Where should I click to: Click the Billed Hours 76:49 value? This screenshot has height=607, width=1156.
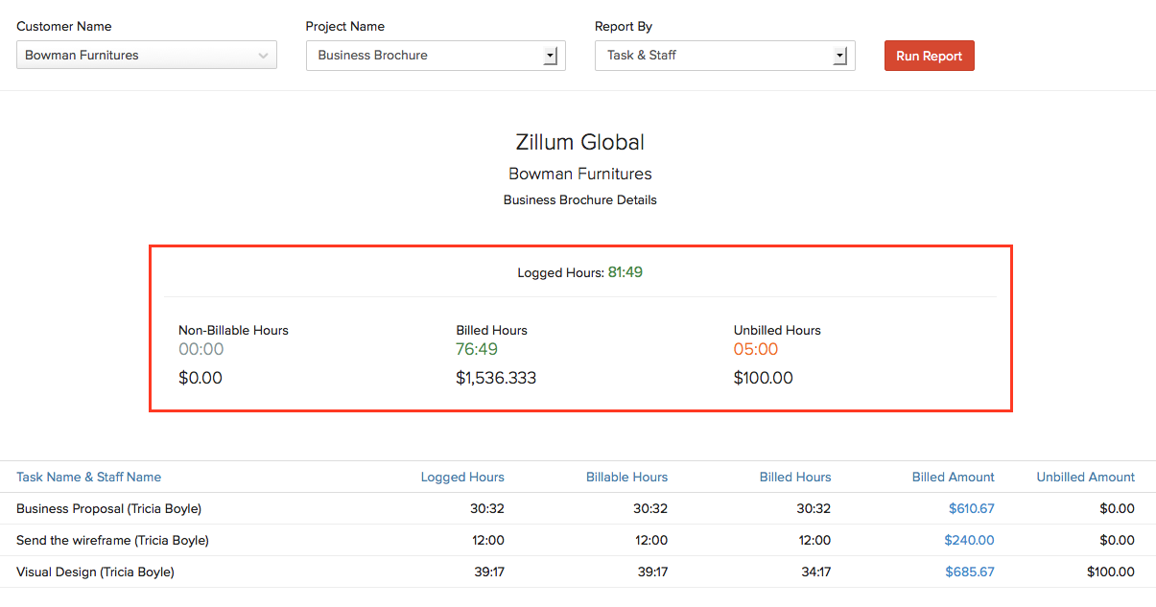click(477, 349)
